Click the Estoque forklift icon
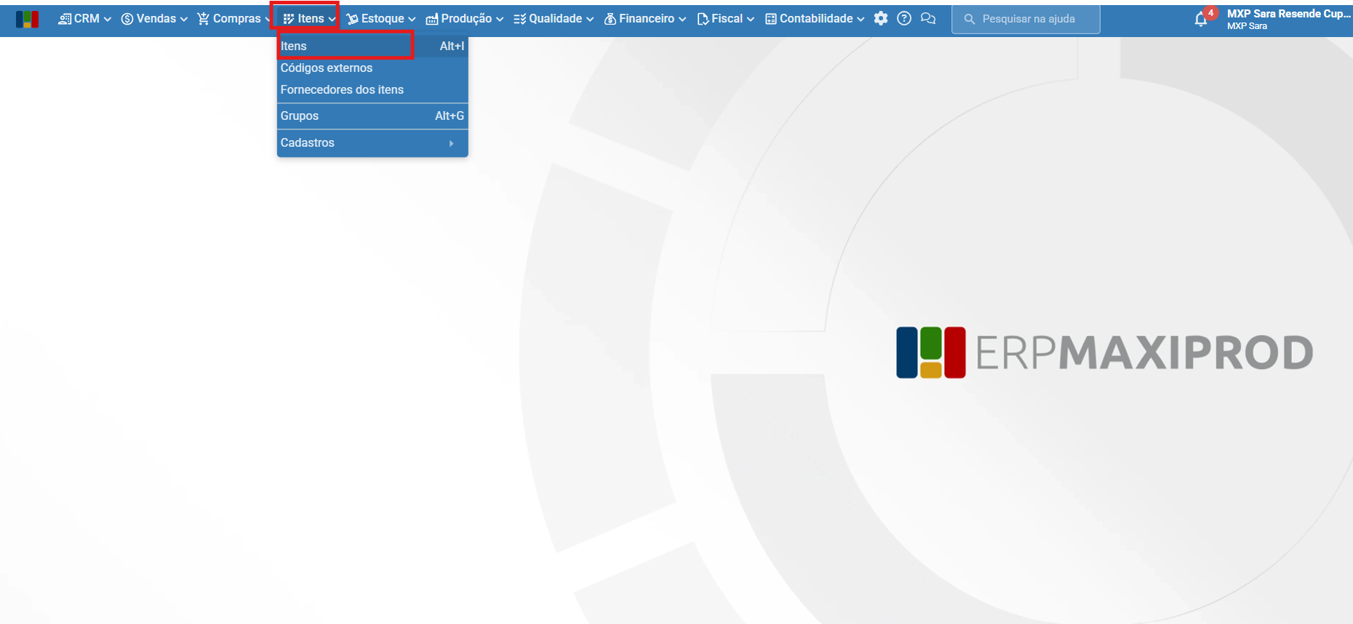The width and height of the screenshot is (1353, 624). (352, 19)
